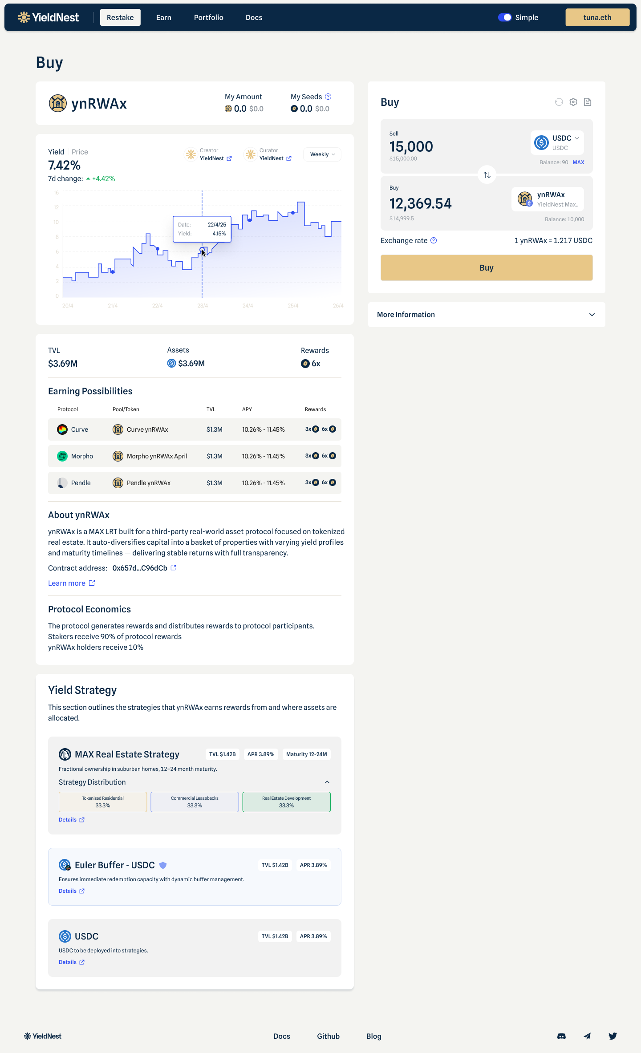The width and height of the screenshot is (641, 1053).
Task: Open the Portfolio tab
Action: (209, 17)
